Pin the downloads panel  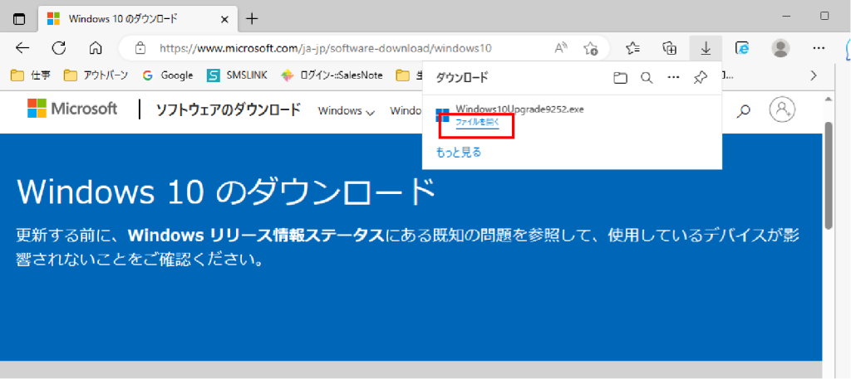coord(701,78)
